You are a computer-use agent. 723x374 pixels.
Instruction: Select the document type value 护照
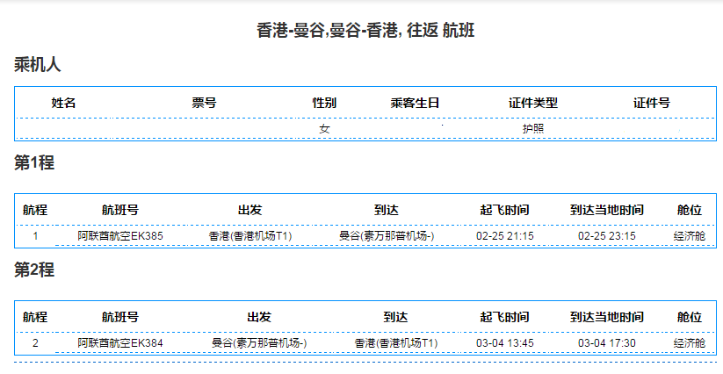pyautogui.click(x=533, y=128)
